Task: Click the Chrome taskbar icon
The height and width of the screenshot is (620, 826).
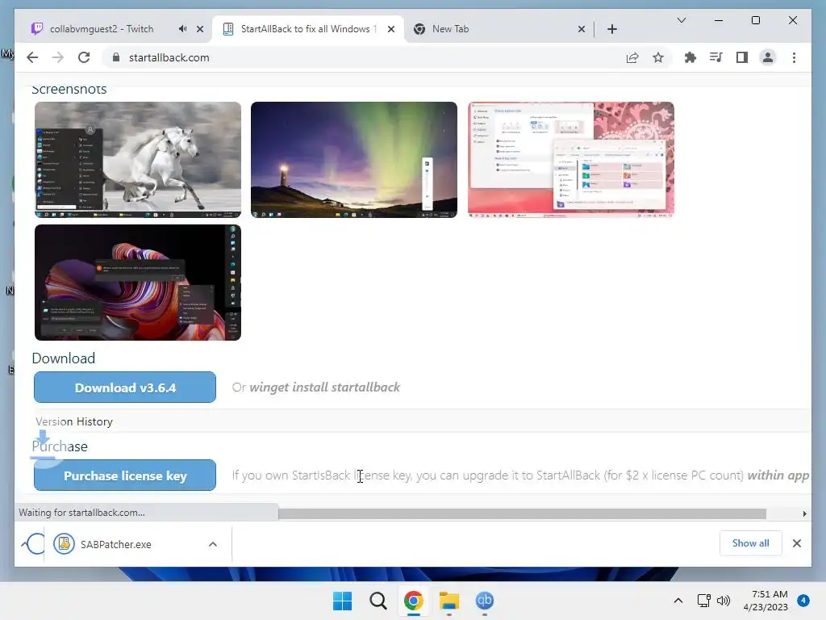Action: 414,601
